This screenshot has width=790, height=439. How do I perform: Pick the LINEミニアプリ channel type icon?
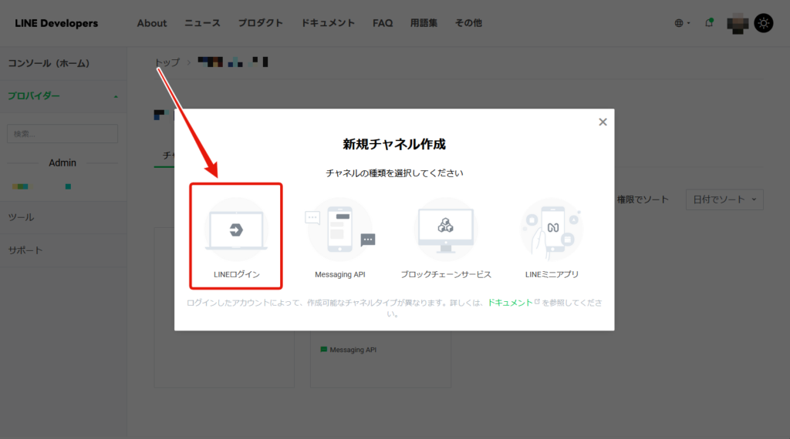click(x=552, y=230)
